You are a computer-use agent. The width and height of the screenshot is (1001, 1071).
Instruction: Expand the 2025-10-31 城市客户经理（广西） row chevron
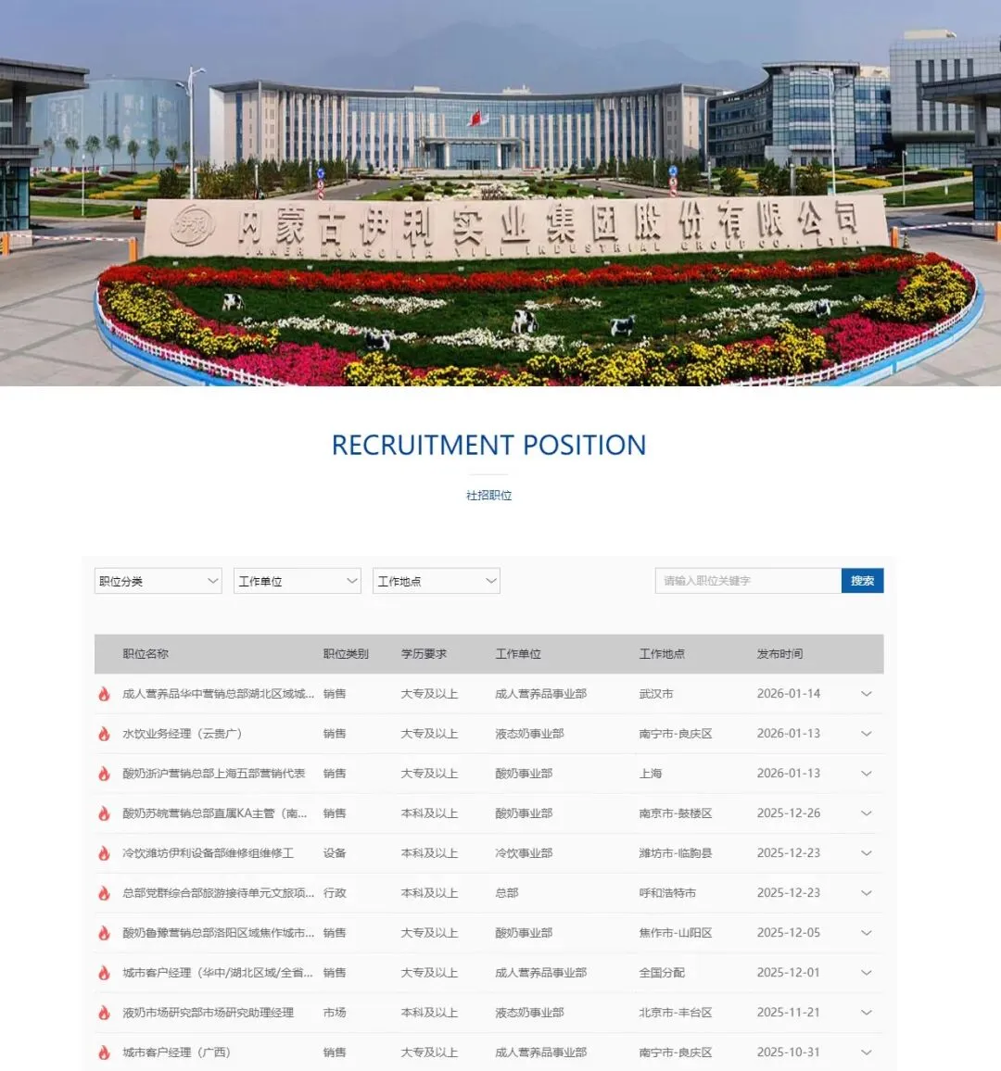pyautogui.click(x=867, y=1052)
